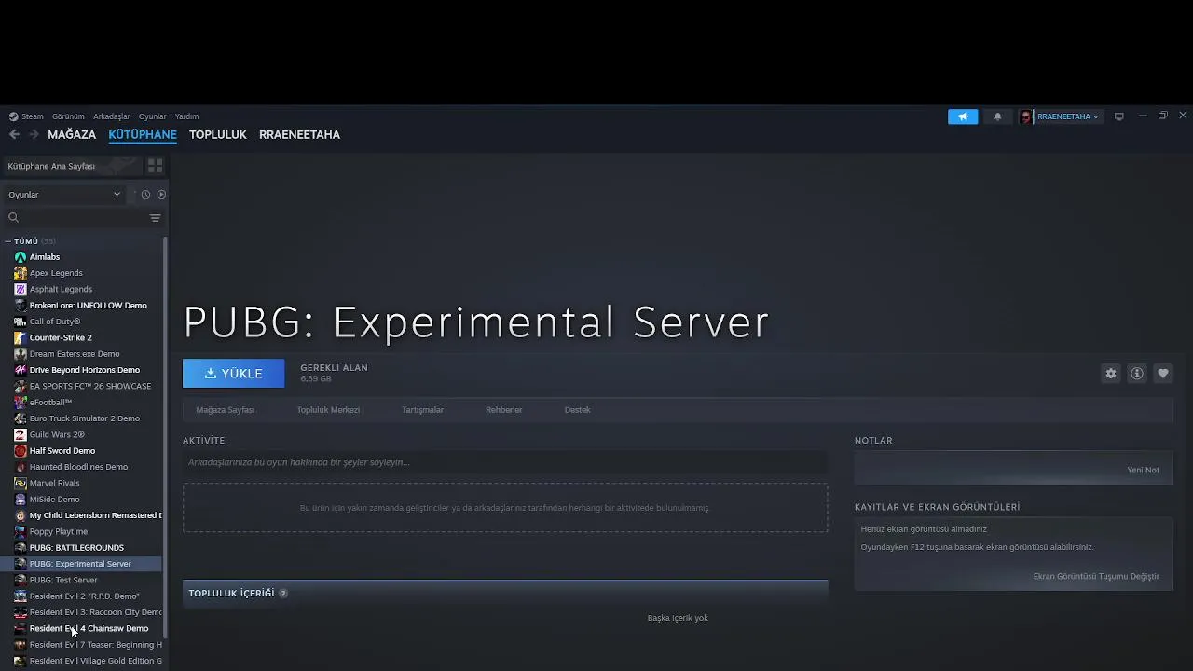This screenshot has height=671, width=1193.
Task: Click the Steam logo menu
Action: 26,116
